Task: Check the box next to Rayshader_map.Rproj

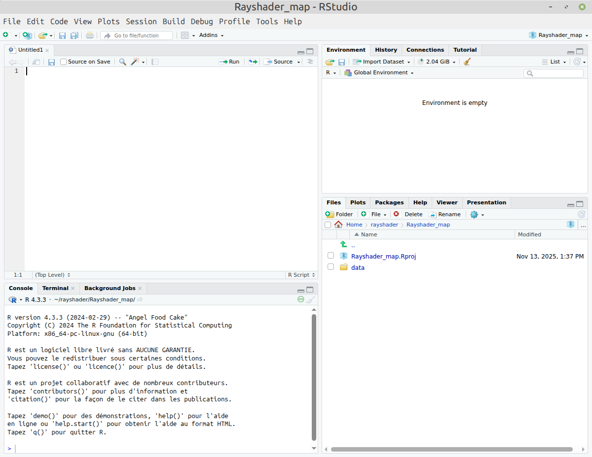Action: pos(331,256)
